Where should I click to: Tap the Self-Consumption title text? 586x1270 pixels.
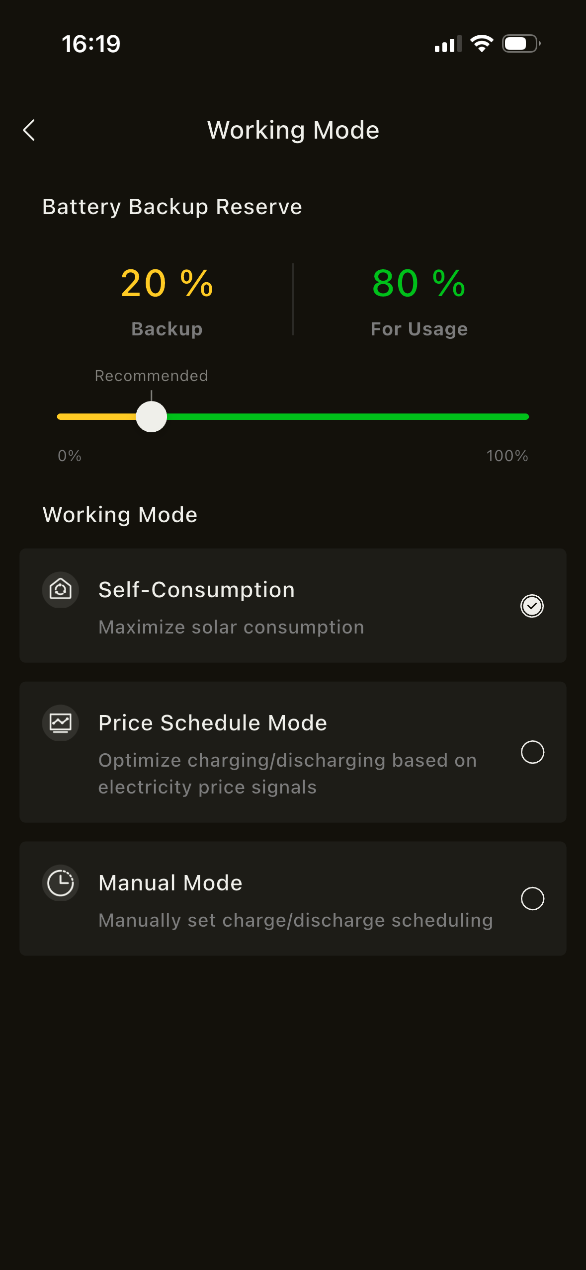click(x=197, y=590)
